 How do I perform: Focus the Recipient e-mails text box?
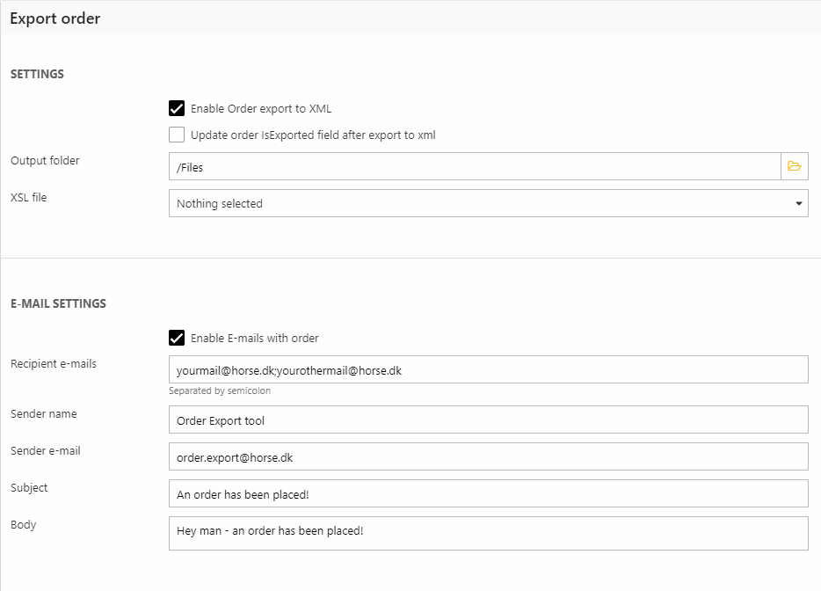[x=488, y=369]
